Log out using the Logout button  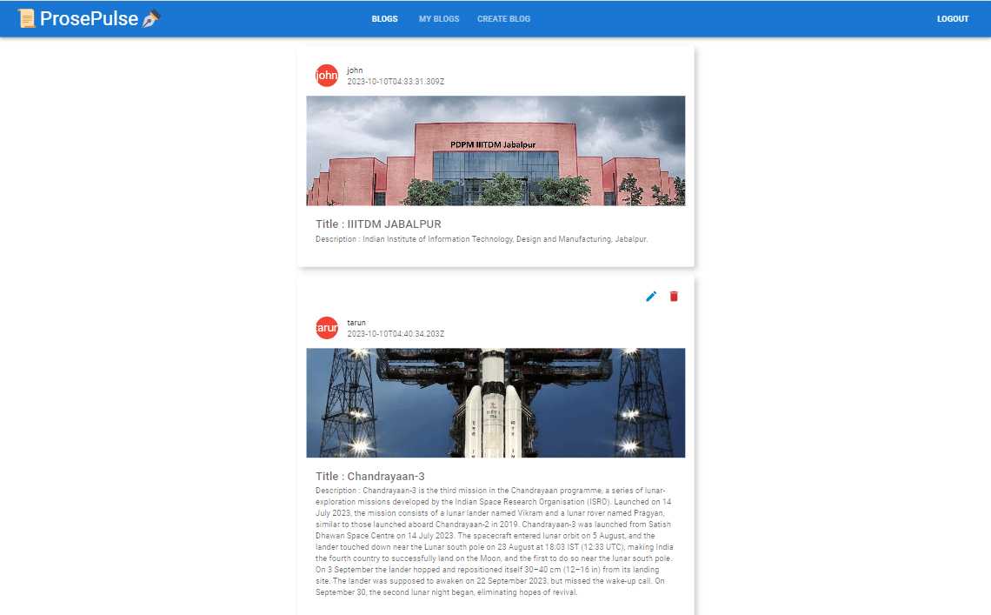click(953, 19)
